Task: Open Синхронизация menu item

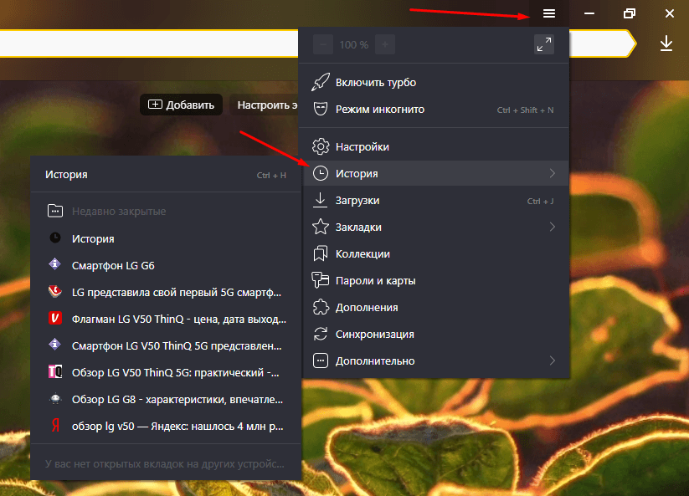Action: pyautogui.click(x=434, y=334)
